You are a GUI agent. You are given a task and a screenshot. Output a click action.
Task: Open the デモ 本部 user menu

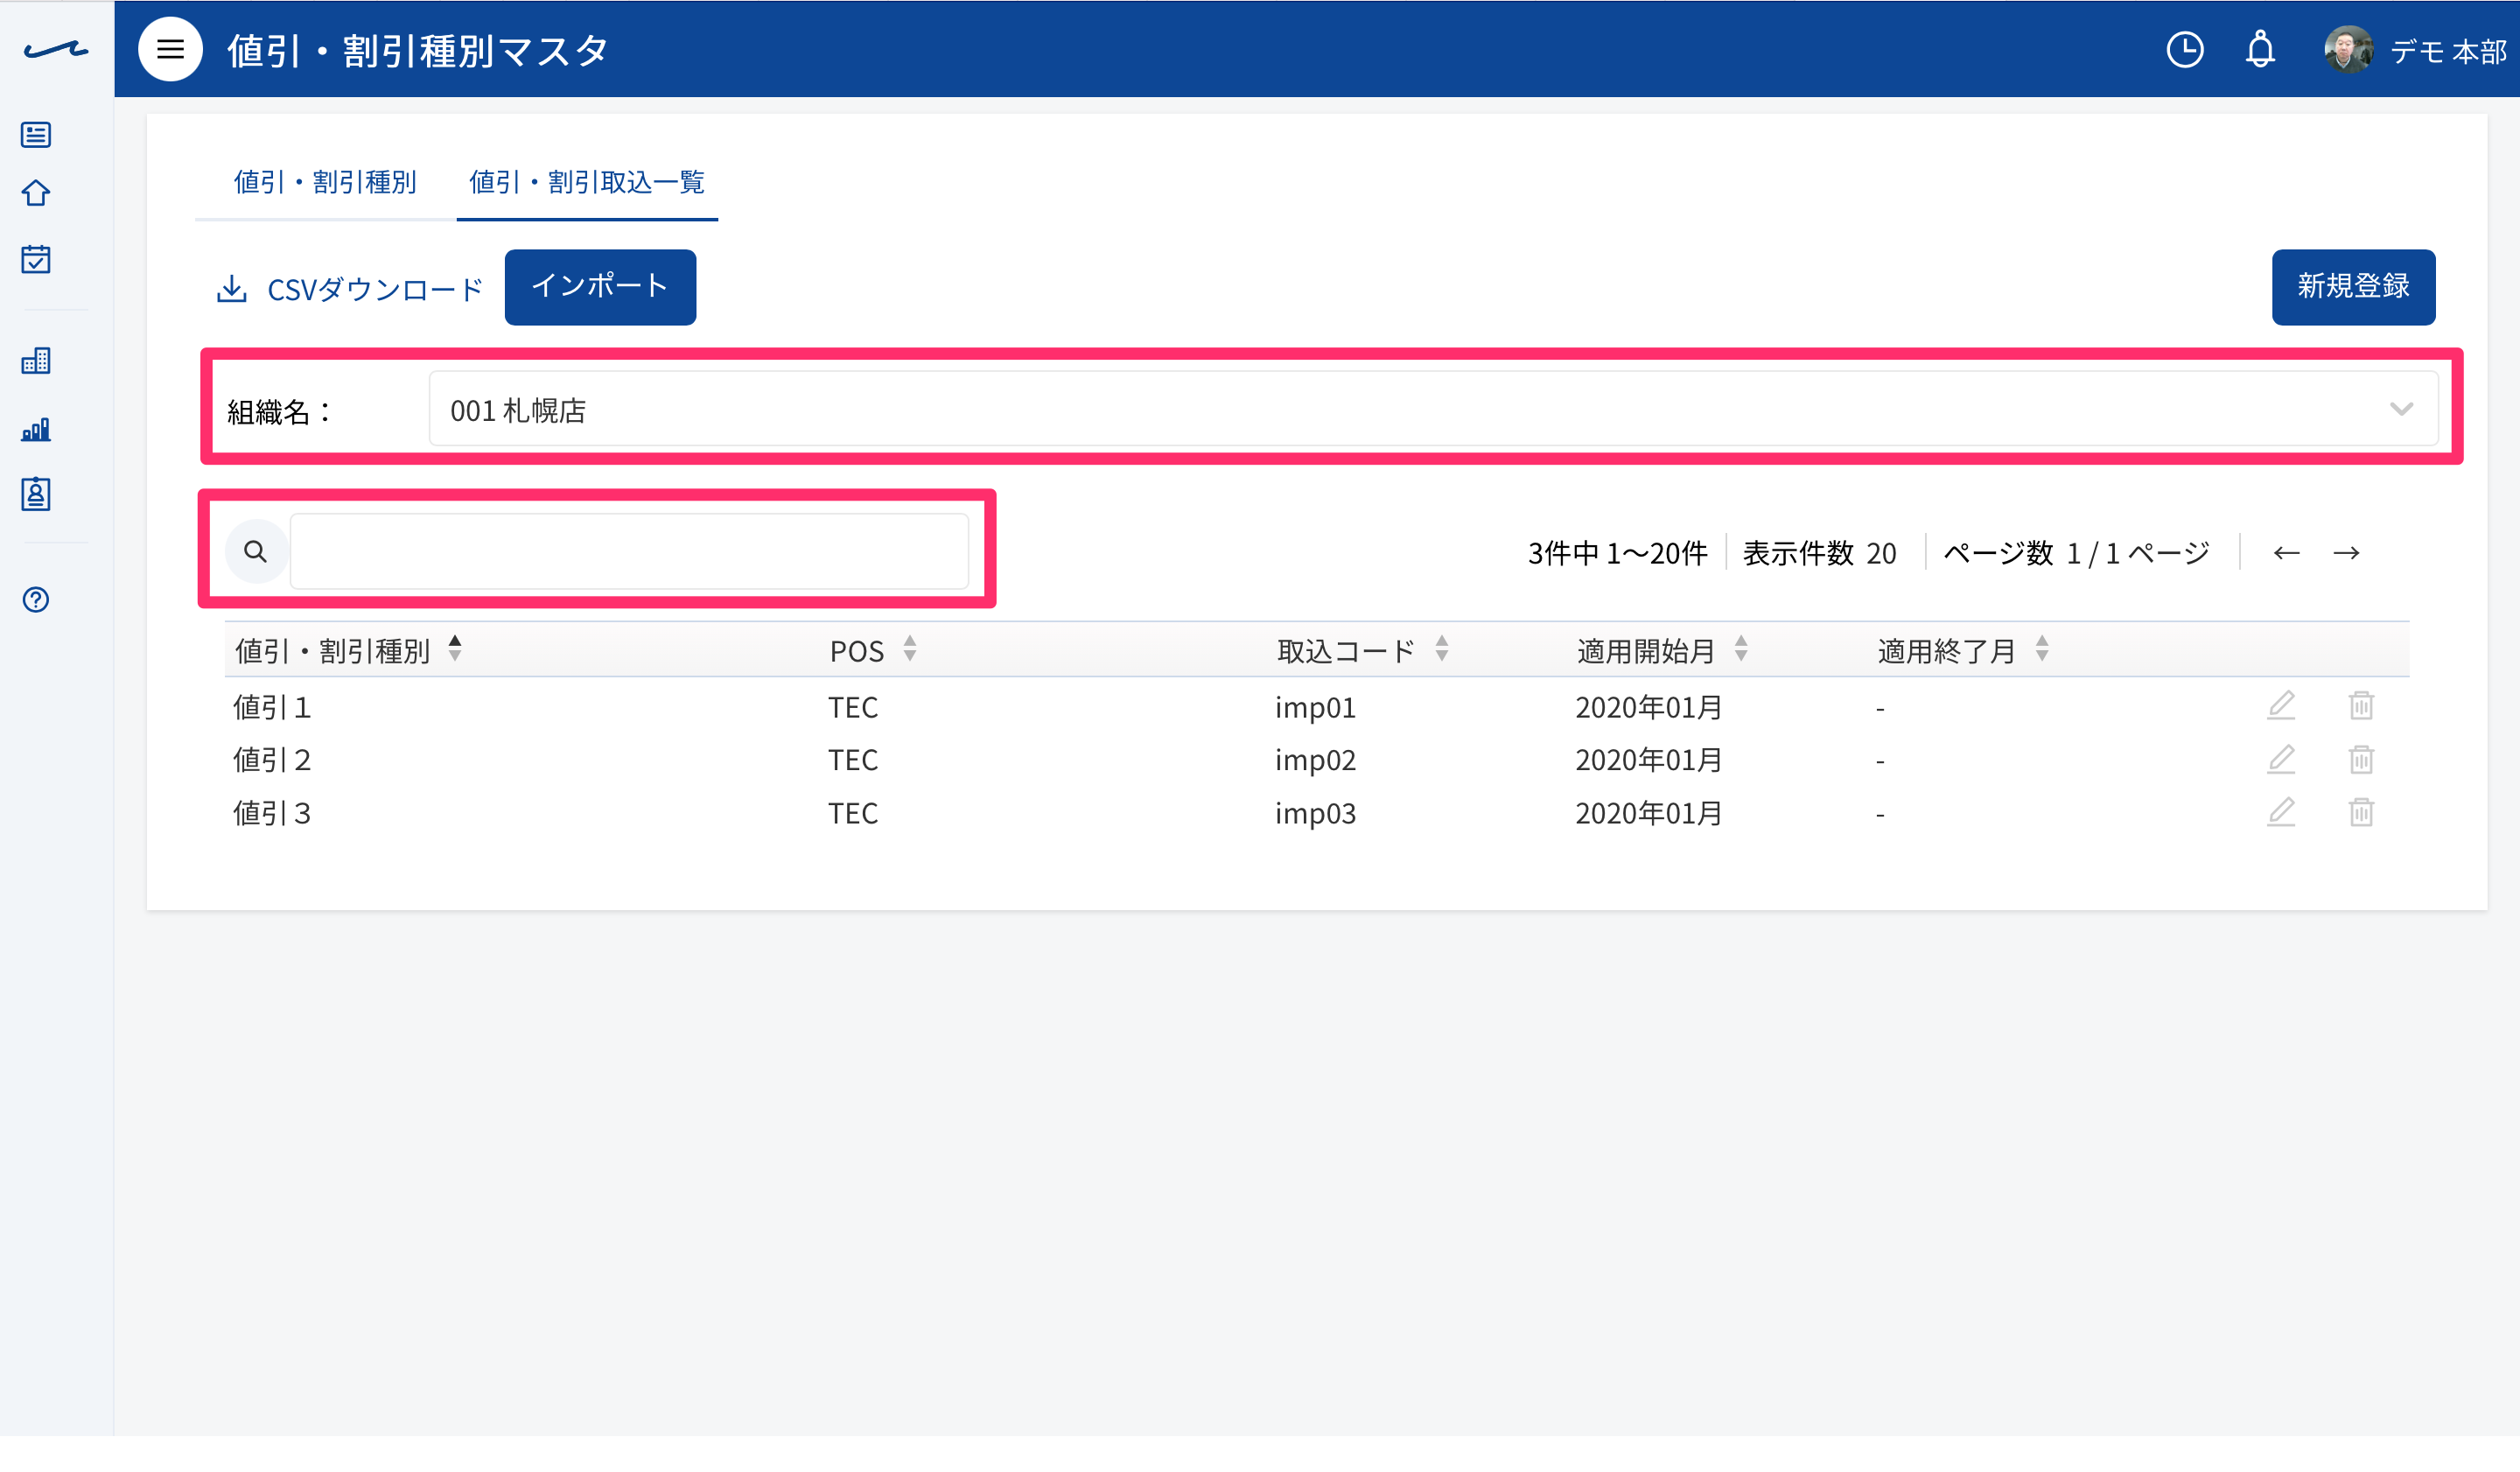click(x=2448, y=51)
